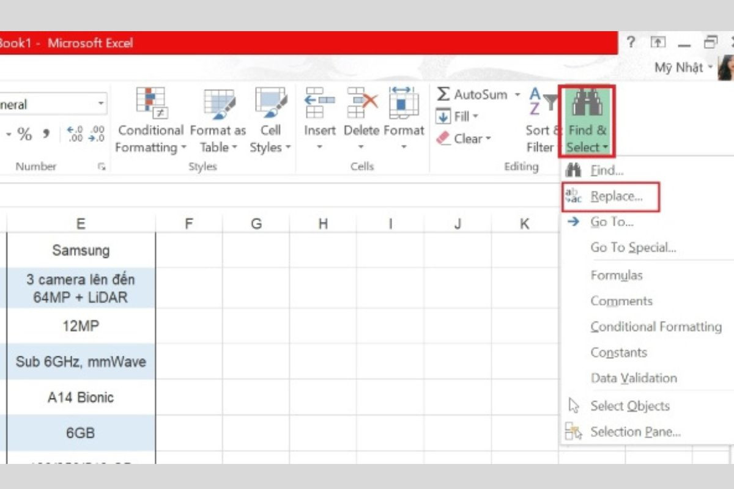Image resolution: width=734 pixels, height=489 pixels.
Task: Select column E header
Action: tap(81, 224)
